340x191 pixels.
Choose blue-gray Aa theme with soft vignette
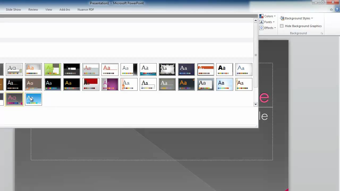click(244, 70)
